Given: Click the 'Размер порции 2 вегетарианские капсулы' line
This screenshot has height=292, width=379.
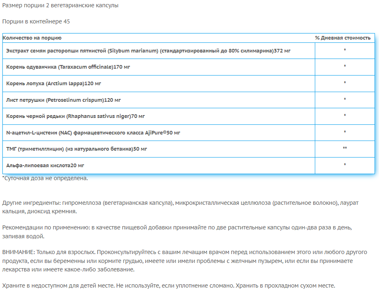Looking at the screenshot, I should click(61, 6).
